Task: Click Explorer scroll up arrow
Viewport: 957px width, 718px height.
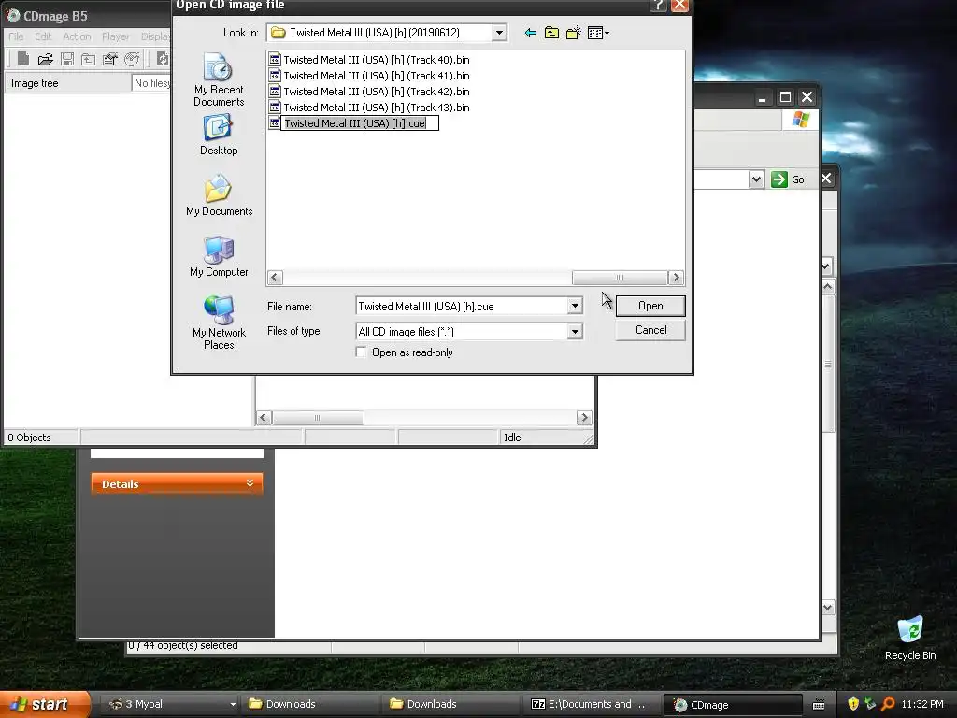Action: (x=828, y=286)
